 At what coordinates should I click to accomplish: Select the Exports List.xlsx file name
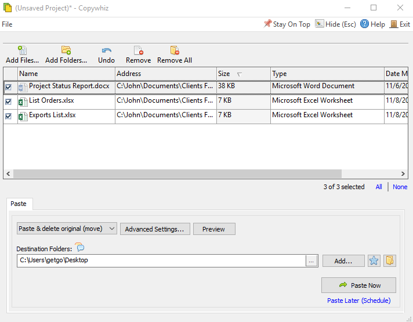pos(52,115)
